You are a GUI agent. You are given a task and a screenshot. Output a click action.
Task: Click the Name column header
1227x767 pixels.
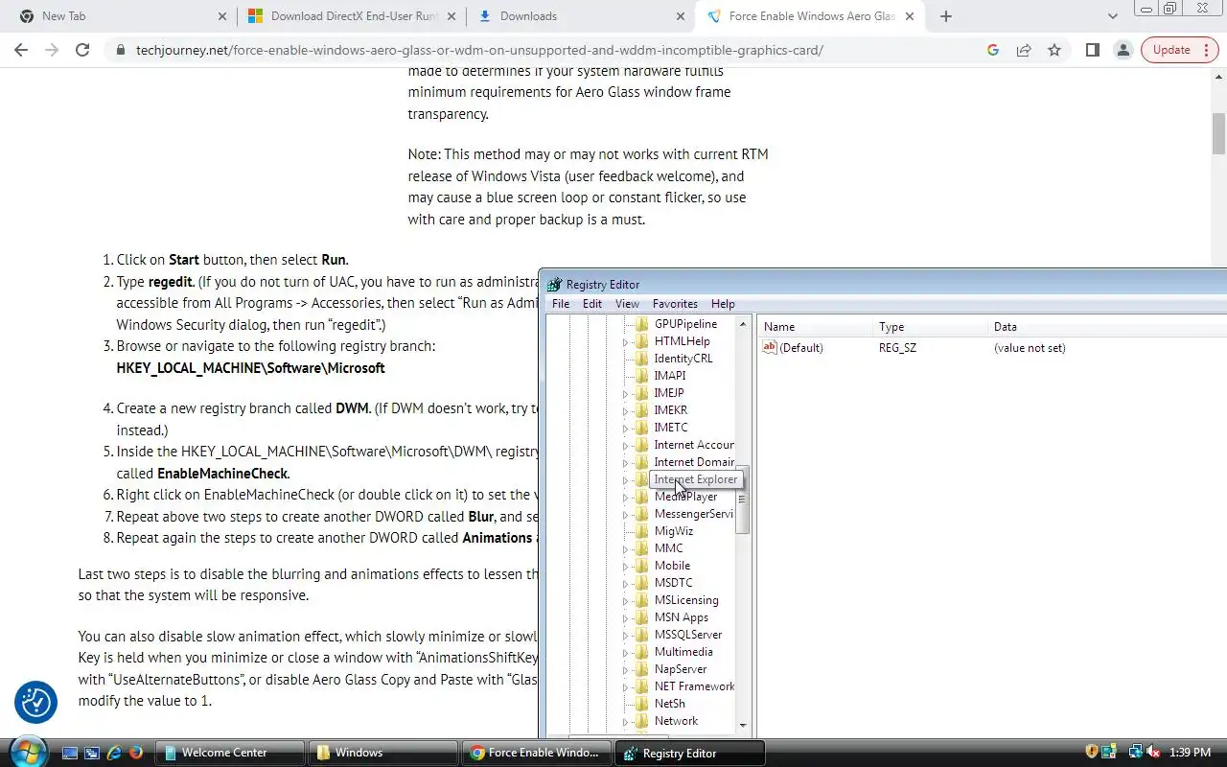[x=814, y=327]
